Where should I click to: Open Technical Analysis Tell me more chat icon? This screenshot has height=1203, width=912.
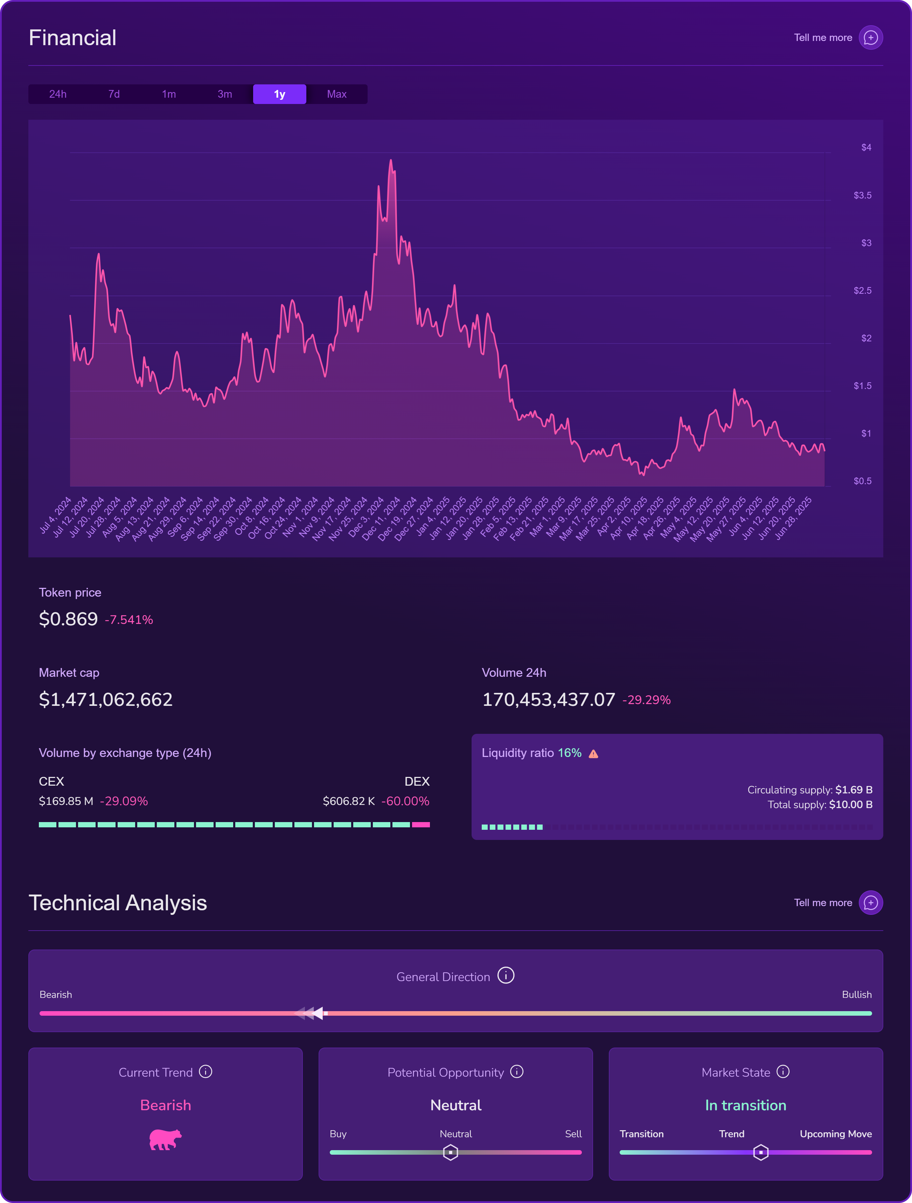870,902
